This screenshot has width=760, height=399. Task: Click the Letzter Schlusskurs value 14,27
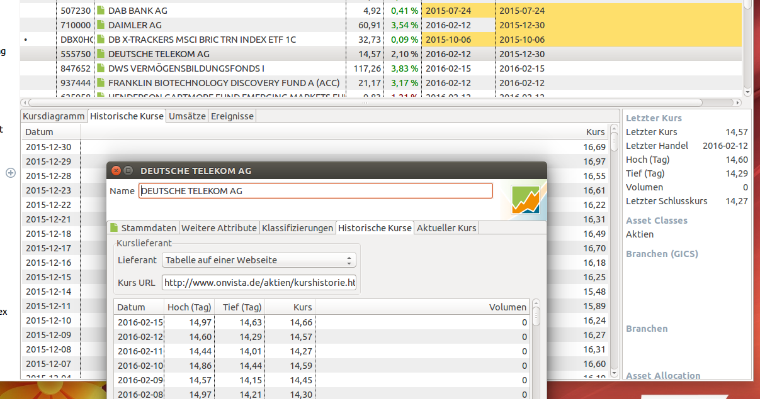point(737,201)
